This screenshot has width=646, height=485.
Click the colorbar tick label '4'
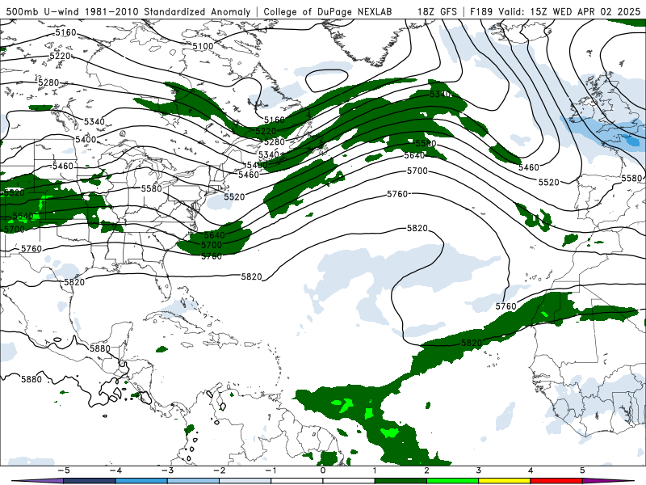coord(531,470)
